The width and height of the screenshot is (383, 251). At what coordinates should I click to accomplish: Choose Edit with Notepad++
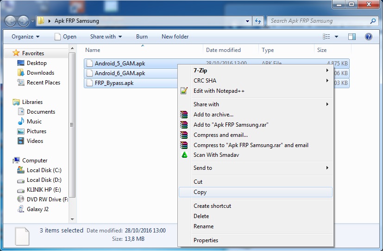256,91
